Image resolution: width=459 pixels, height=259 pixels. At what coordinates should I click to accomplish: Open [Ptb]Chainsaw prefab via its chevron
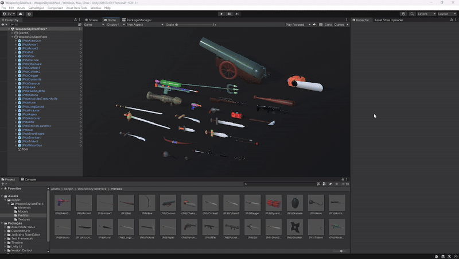80,64
